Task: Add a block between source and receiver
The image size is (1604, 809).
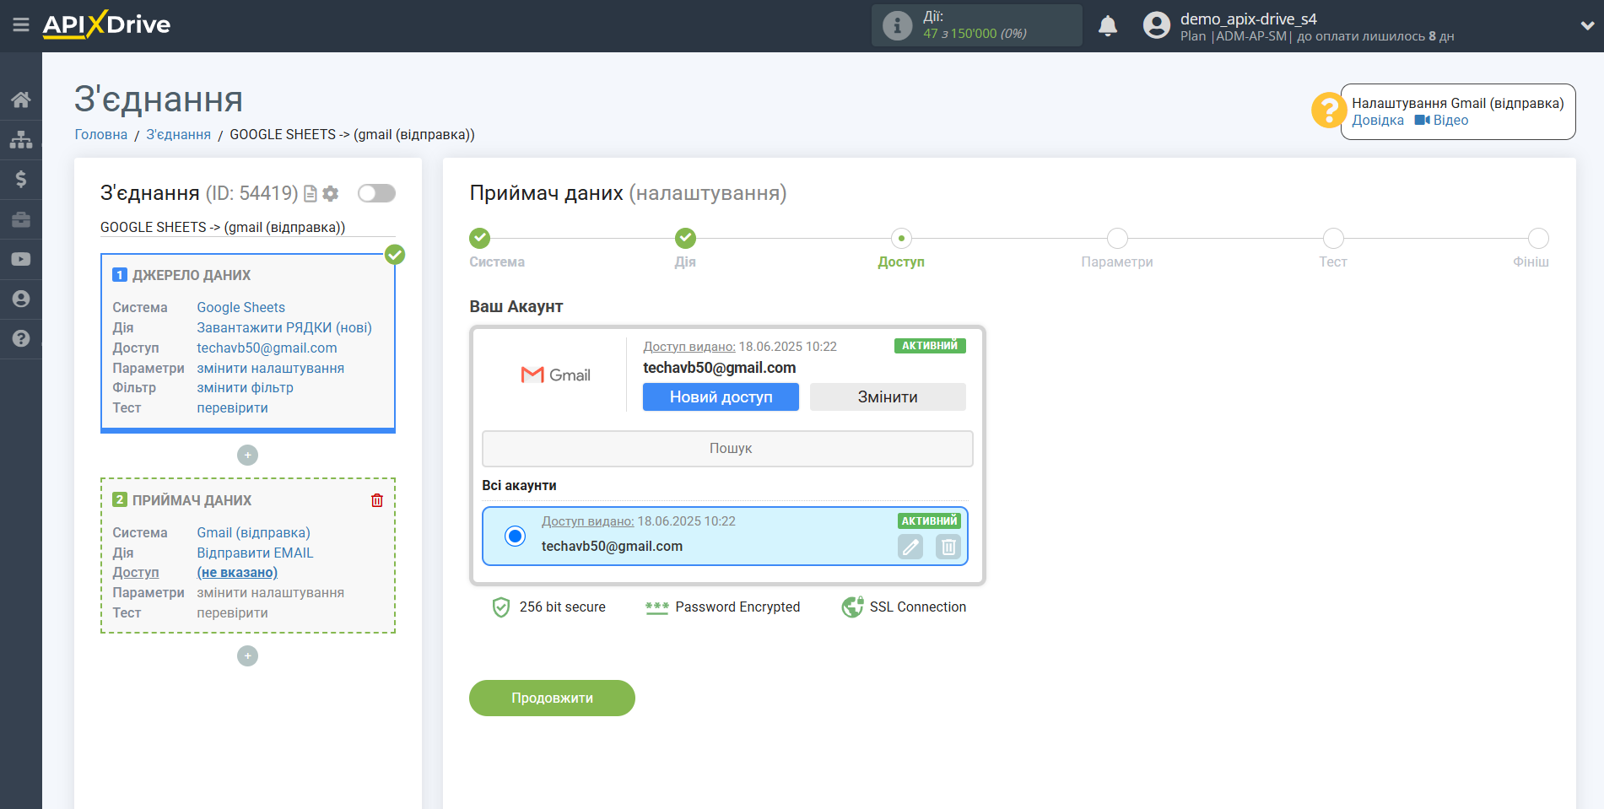Action: [247, 456]
